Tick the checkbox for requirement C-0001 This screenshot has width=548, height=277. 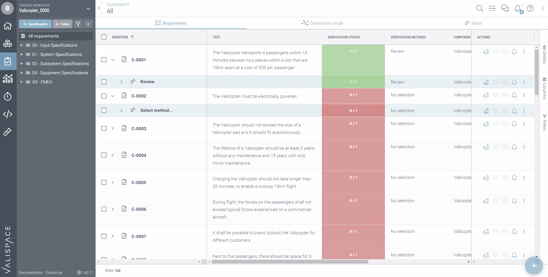pos(104,60)
